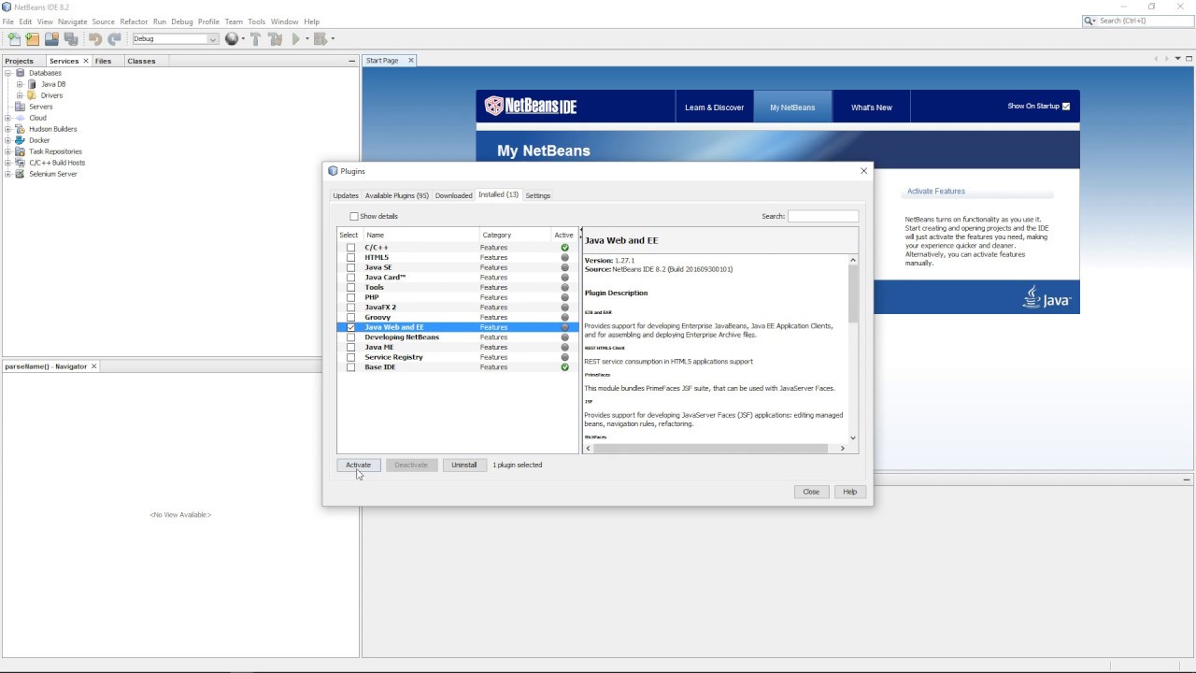
Task: Switch to the Settings tab in Plugins
Action: click(x=537, y=195)
